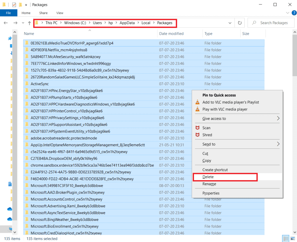Screen dimensions: 297x242
Task: Scan selected folders with McAfee
Action: (x=206, y=128)
